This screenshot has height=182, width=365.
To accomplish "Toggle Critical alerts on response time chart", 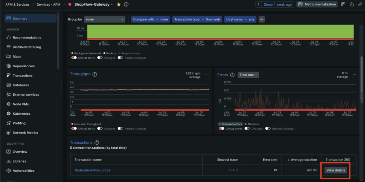I will 74,58.
